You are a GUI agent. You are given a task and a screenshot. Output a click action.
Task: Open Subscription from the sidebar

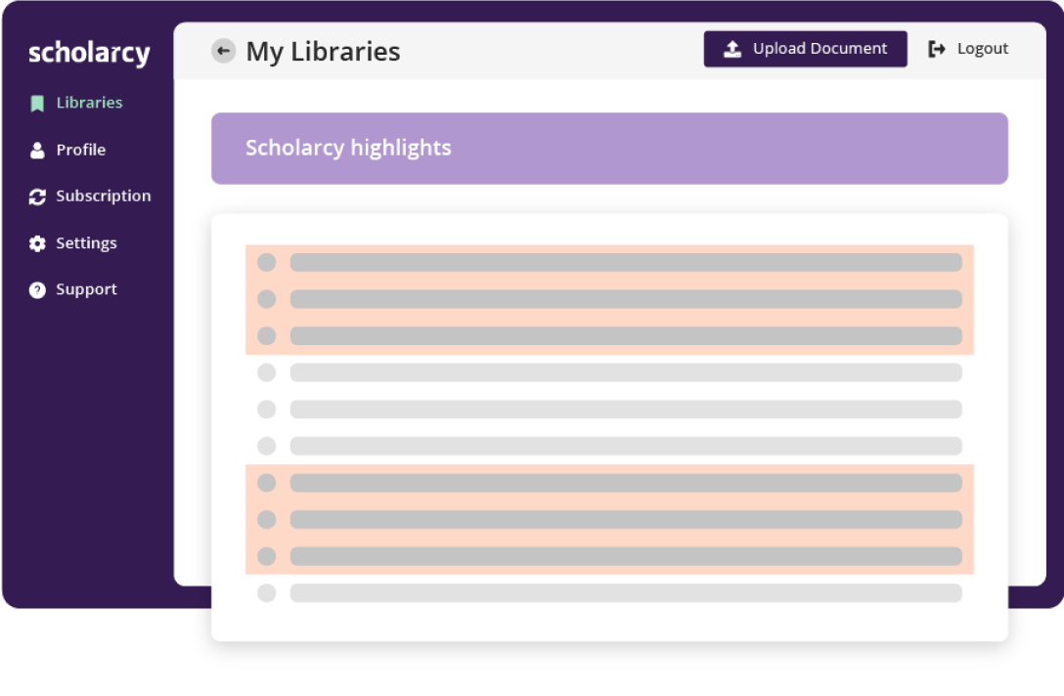tap(103, 196)
